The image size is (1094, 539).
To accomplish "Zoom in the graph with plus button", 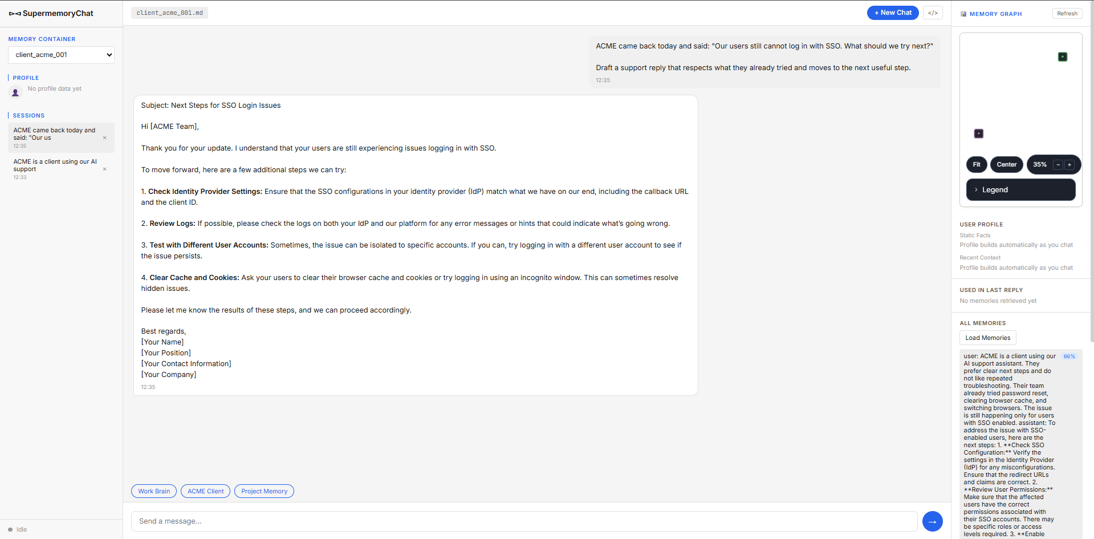I will click(1069, 165).
